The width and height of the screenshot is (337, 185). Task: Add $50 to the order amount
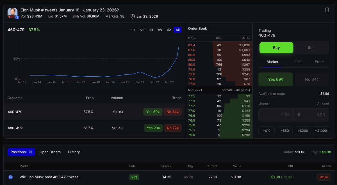[285, 131]
